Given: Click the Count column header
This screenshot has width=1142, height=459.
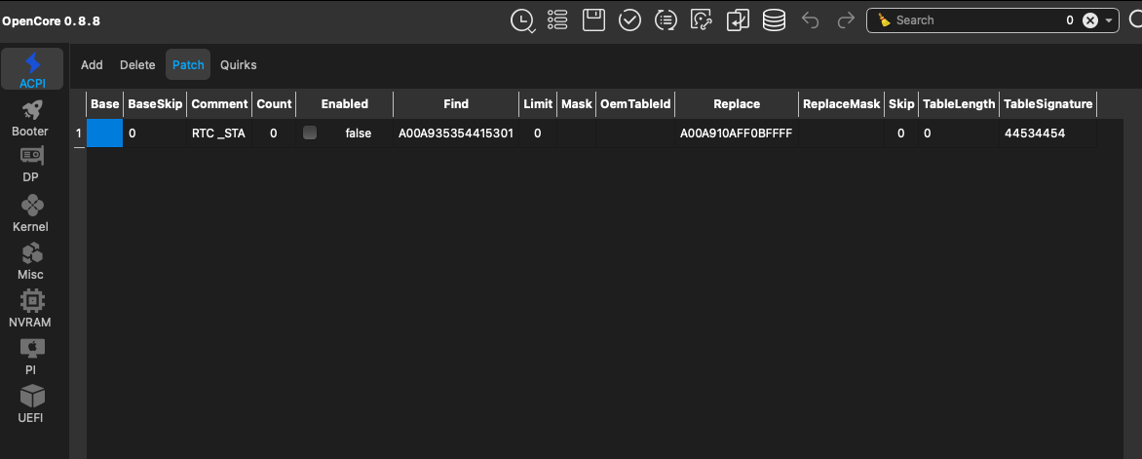Looking at the screenshot, I should (x=274, y=104).
